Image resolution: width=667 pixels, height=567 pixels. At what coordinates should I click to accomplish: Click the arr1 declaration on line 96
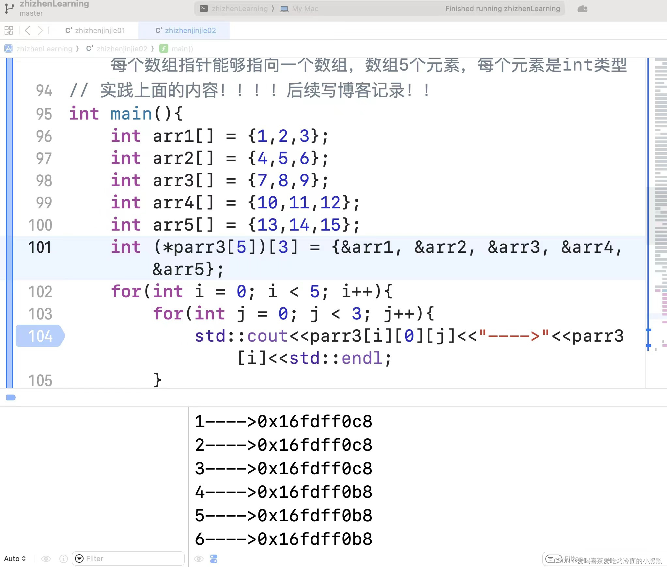[x=219, y=136]
